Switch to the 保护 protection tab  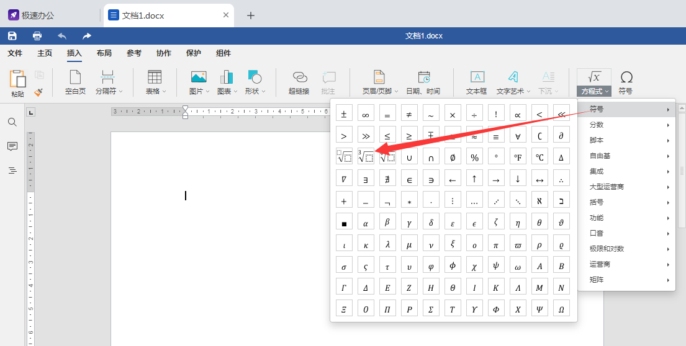pos(193,53)
